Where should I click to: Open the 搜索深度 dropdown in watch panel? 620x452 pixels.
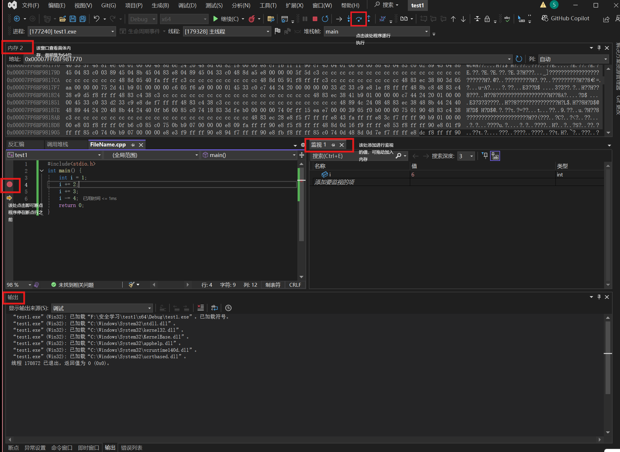point(471,156)
